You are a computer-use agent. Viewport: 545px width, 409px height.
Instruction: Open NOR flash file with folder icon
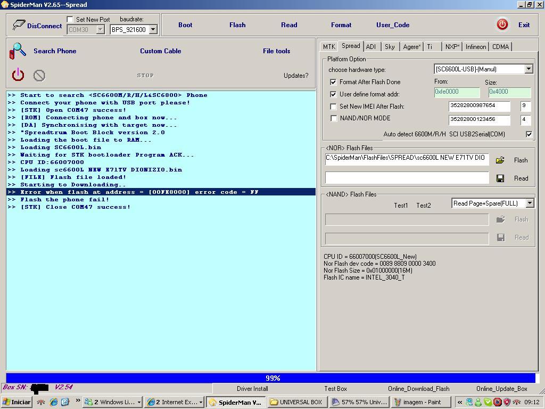[500, 160]
